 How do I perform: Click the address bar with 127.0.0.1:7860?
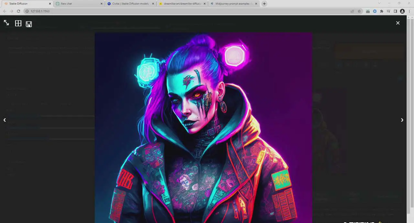(188, 11)
